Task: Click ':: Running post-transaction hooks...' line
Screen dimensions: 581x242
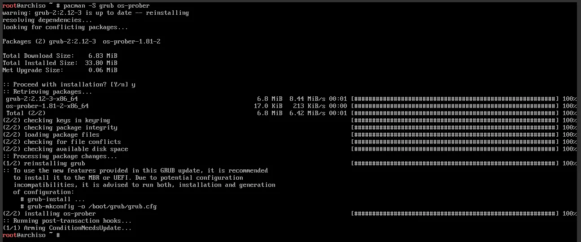Action: coord(67,221)
